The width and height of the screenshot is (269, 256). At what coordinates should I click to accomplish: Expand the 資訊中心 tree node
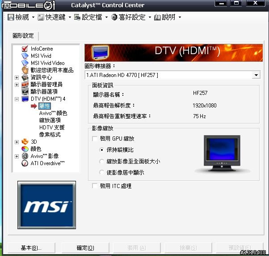point(17,78)
